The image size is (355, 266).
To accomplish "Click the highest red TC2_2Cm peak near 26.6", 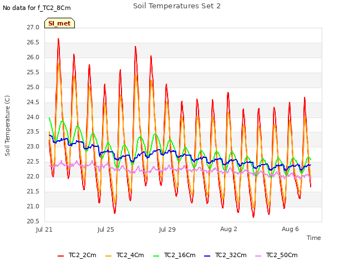I will point(58,39).
